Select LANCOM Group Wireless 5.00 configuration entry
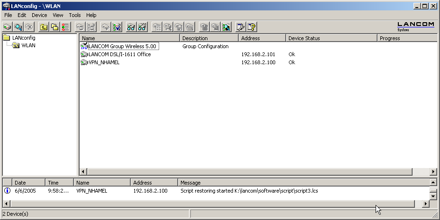Image resolution: width=440 pixels, height=220 pixels. [x=122, y=46]
